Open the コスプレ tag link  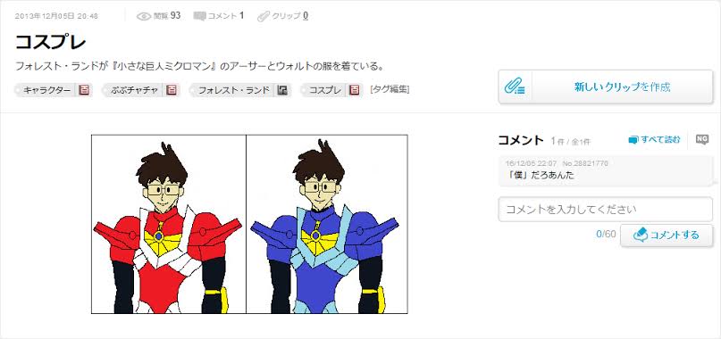point(324,90)
